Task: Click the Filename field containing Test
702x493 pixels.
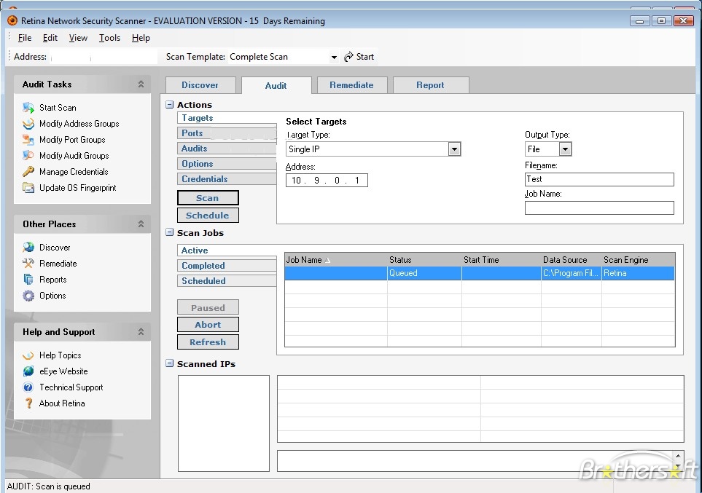Action: pyautogui.click(x=599, y=179)
